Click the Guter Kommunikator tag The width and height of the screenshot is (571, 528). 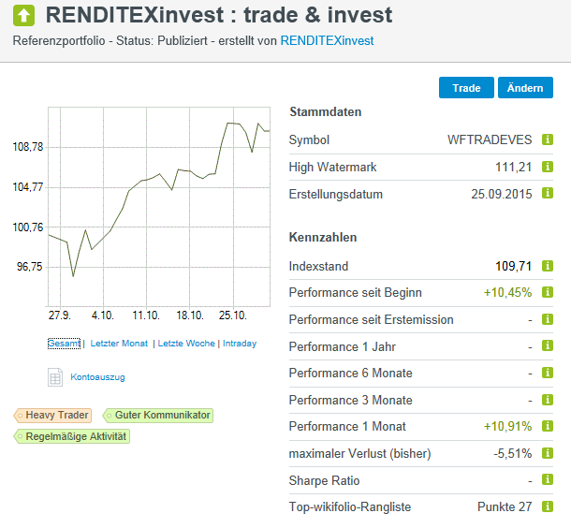click(x=158, y=415)
